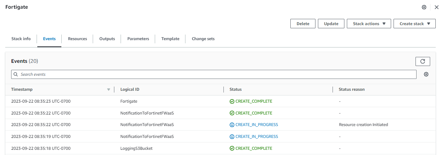Open the Outputs tab
The image size is (442, 155).
107,39
